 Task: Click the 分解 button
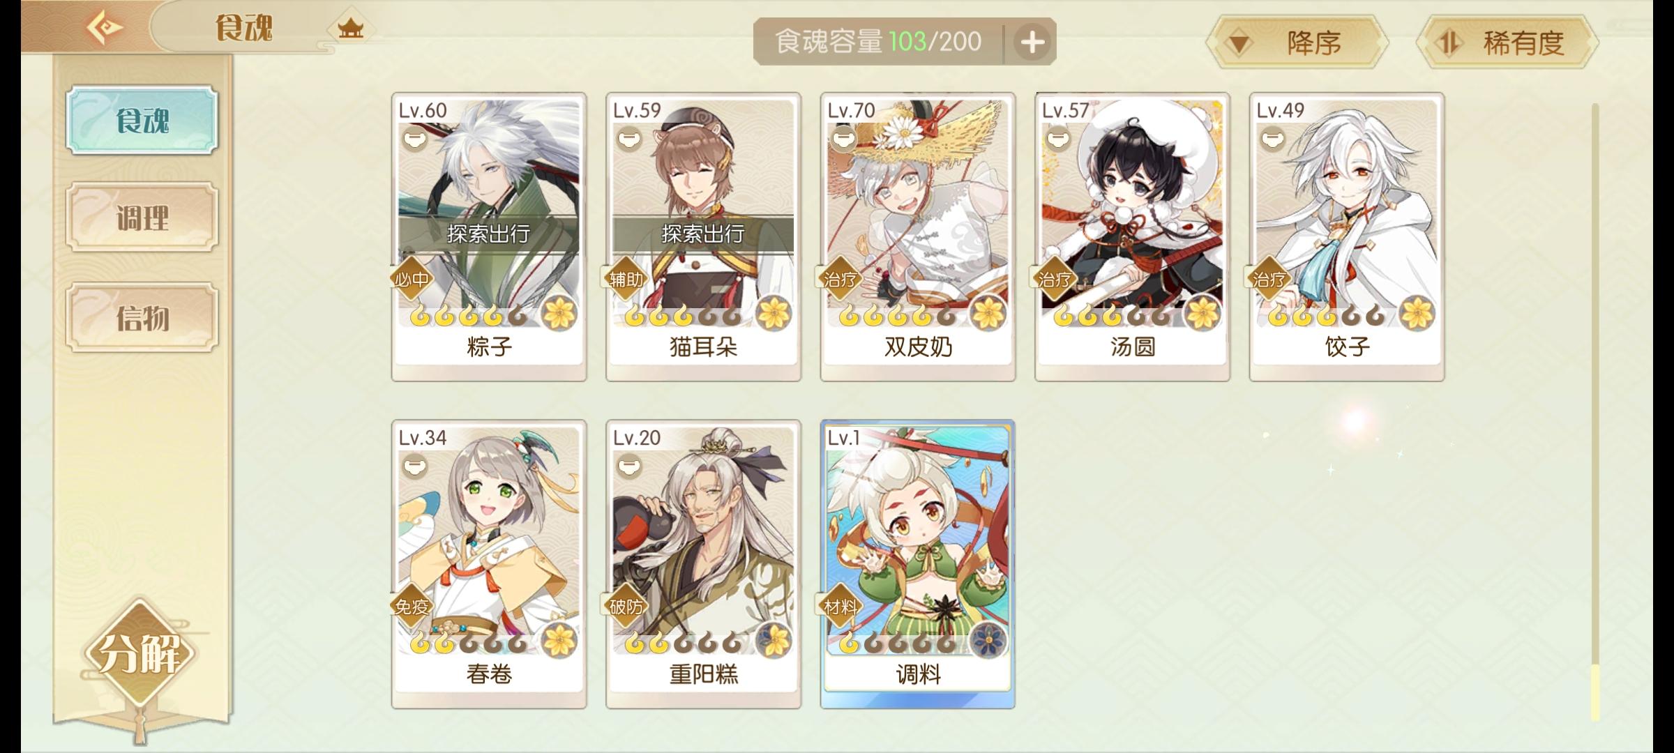tap(139, 653)
